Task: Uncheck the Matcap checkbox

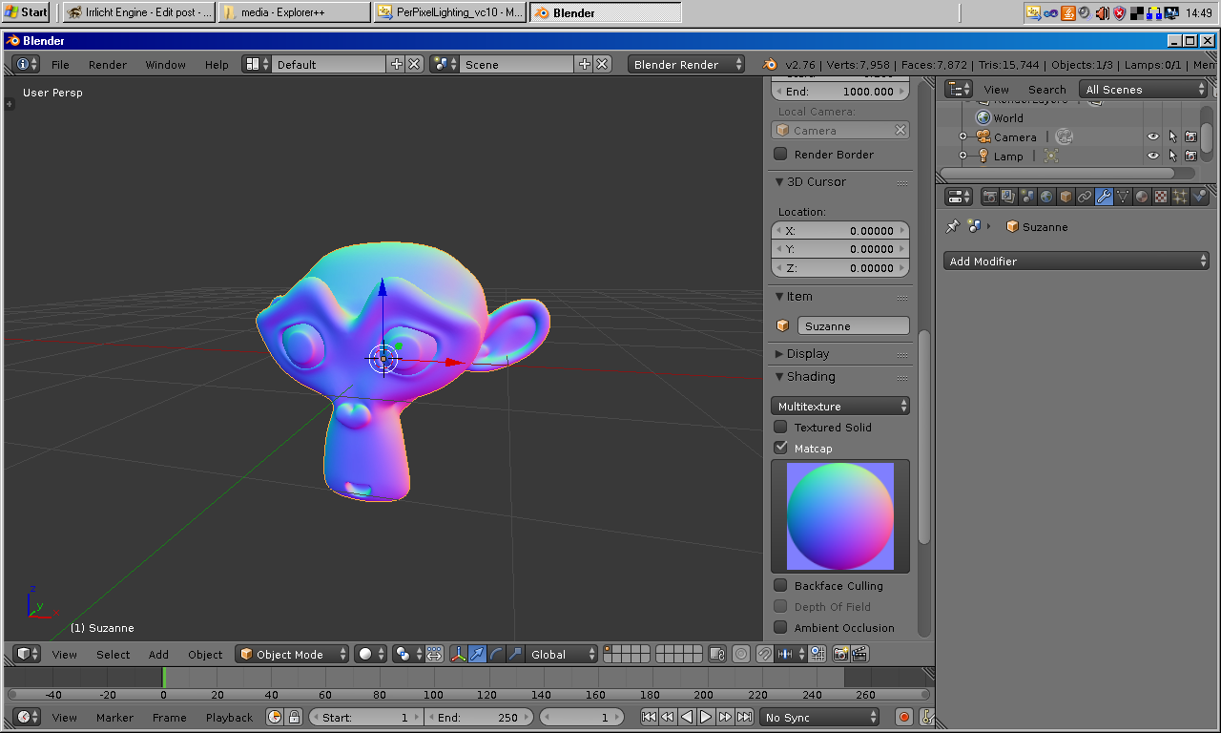Action: point(780,448)
